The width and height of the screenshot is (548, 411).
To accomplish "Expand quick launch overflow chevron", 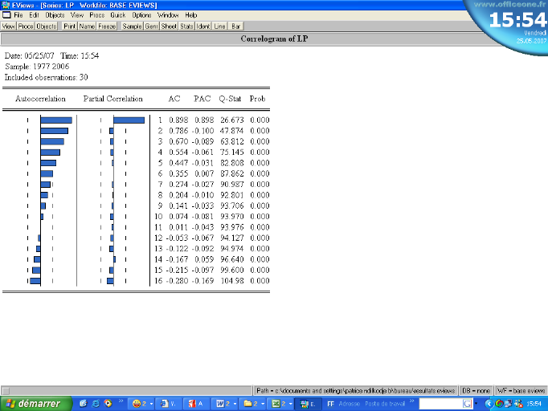I will coord(121,401).
